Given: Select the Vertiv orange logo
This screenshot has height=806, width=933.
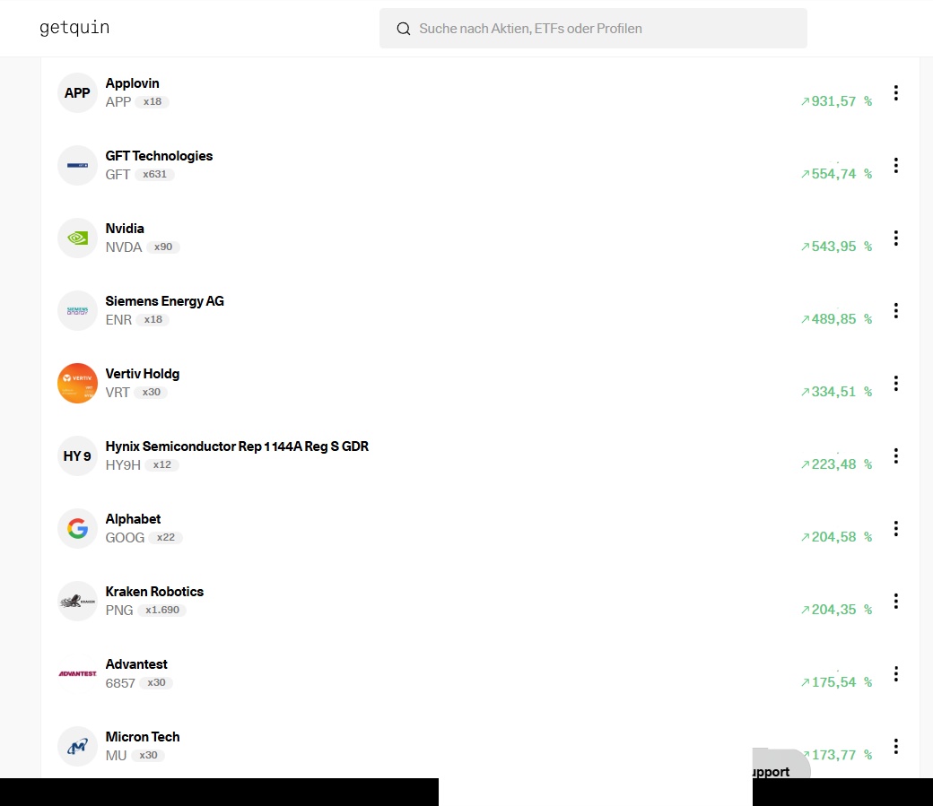Looking at the screenshot, I should click(x=77, y=384).
